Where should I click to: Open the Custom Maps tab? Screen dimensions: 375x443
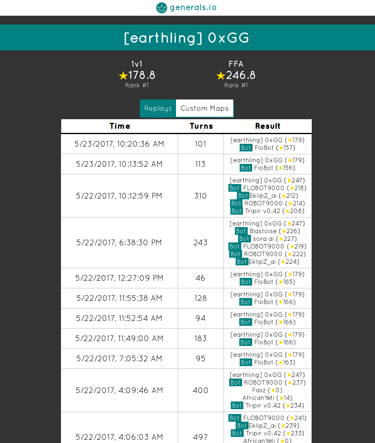click(205, 108)
